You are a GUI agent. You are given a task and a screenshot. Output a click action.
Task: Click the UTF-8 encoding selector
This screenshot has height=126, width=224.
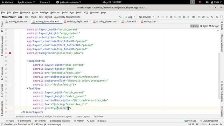click(203, 124)
